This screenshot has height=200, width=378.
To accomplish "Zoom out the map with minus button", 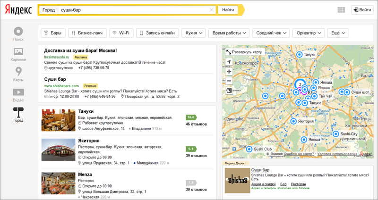I will (229, 81).
